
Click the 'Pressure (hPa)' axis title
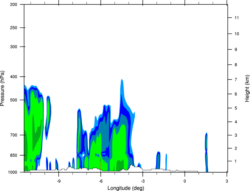tap(3, 88)
